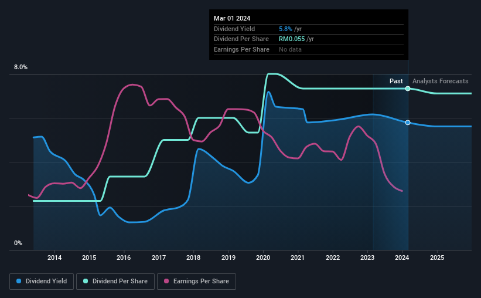Click the teal Dividend Per Share legend dot
The width and height of the screenshot is (481, 298).
pyautogui.click(x=86, y=281)
